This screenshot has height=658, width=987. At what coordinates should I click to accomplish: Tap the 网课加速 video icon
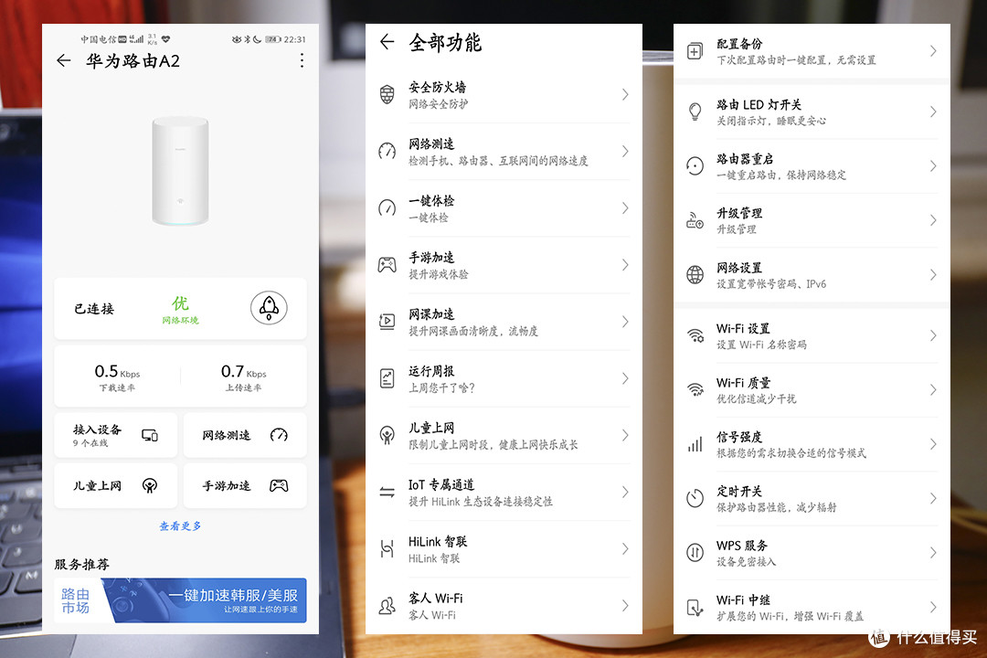coord(387,321)
